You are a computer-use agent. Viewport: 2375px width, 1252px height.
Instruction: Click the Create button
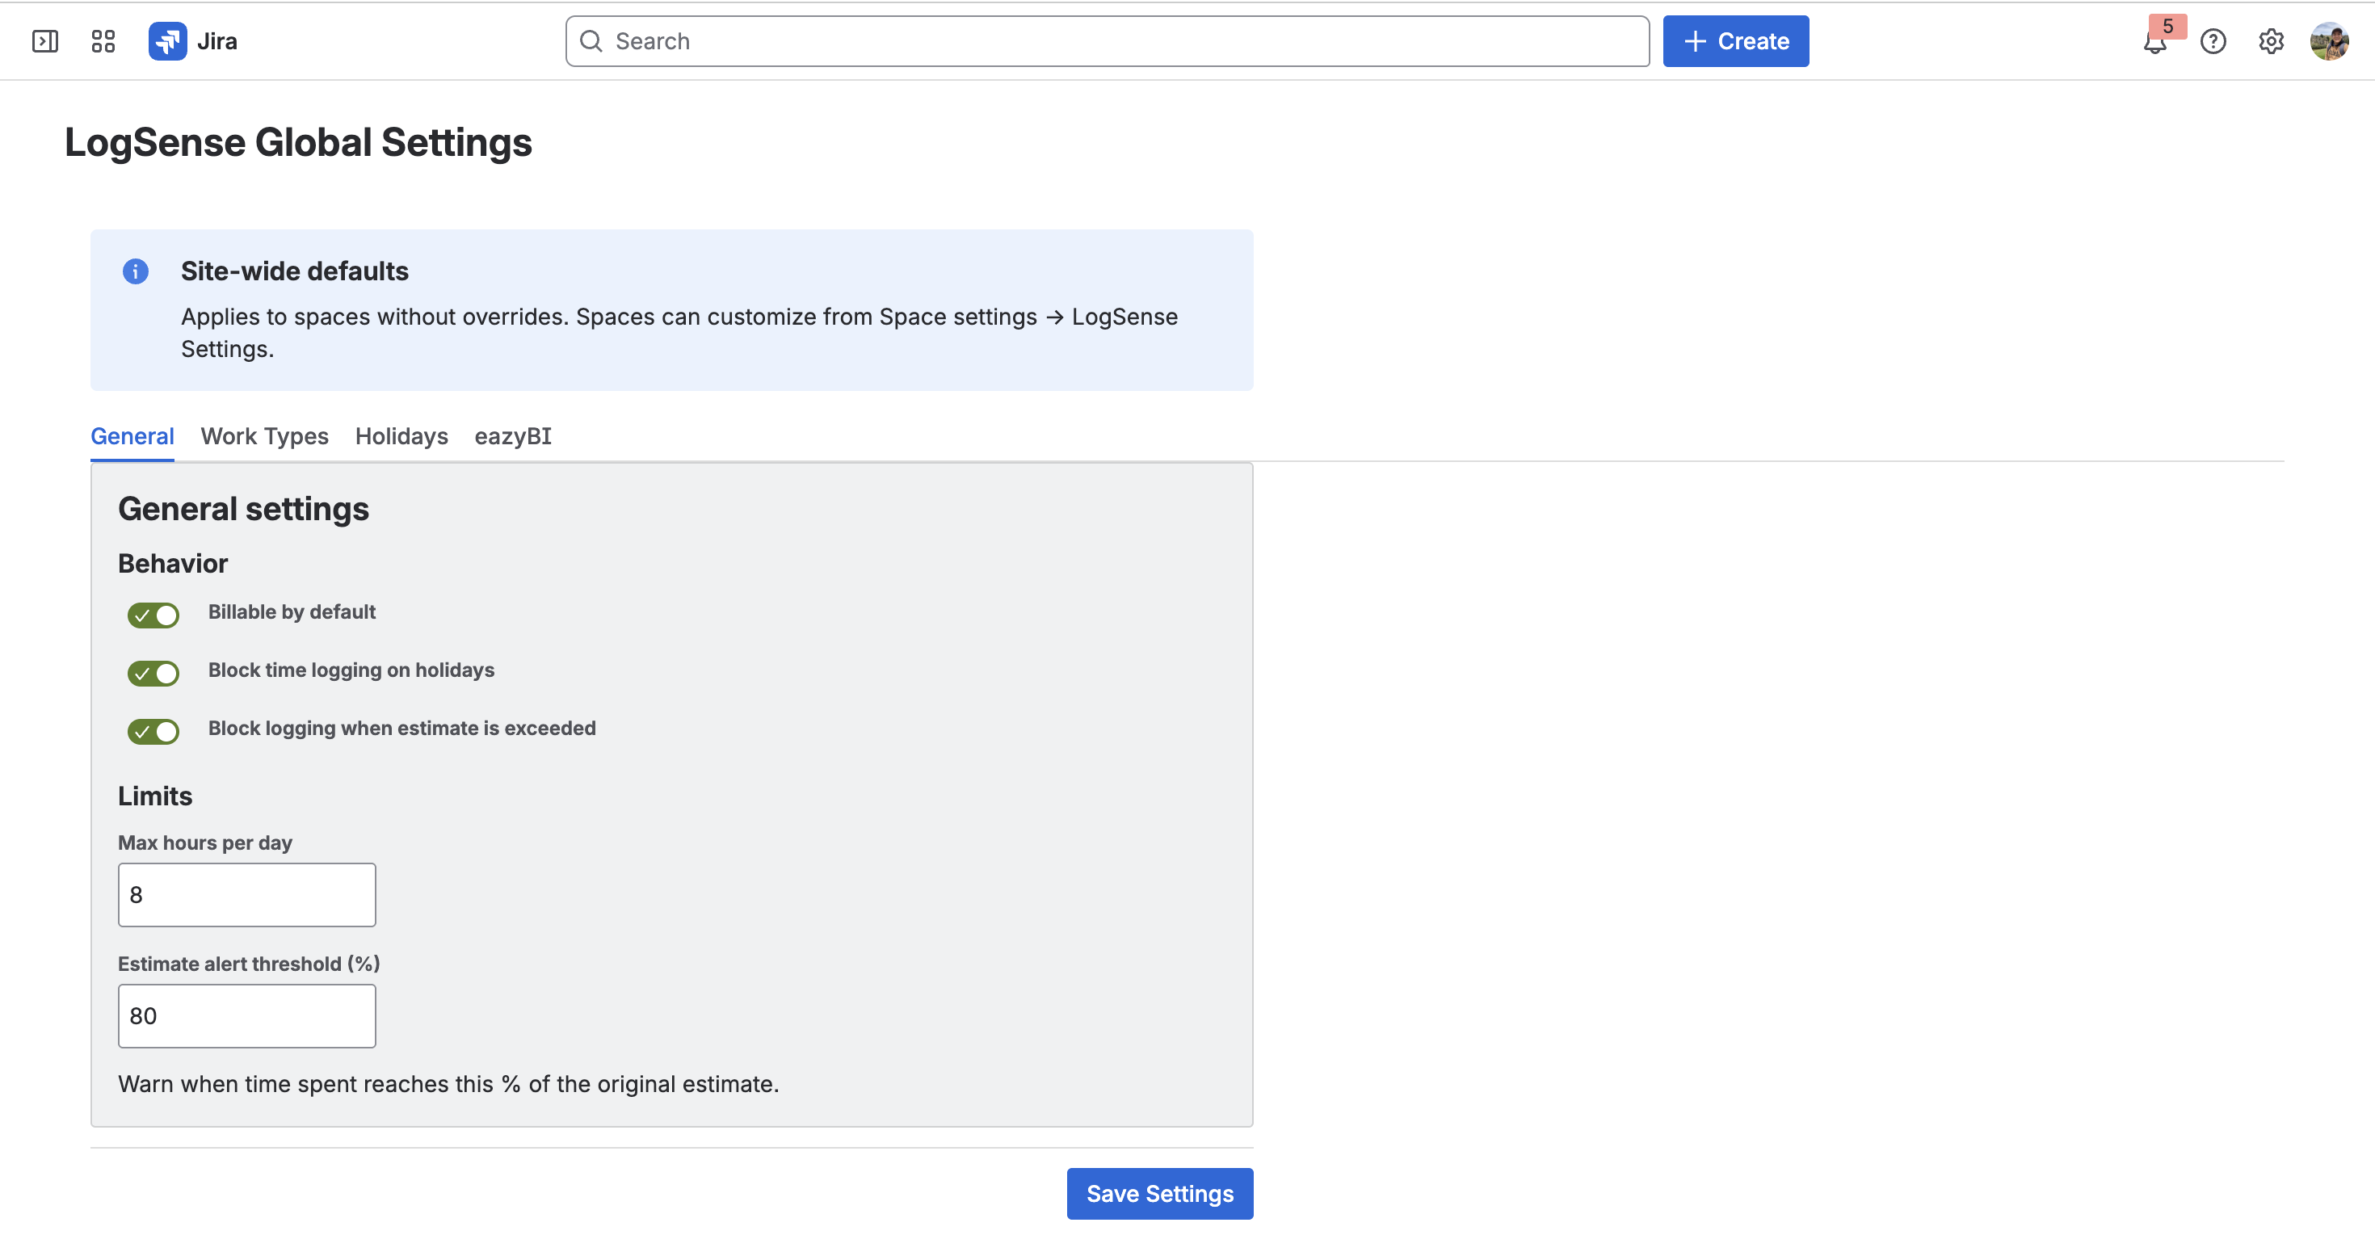(1735, 41)
